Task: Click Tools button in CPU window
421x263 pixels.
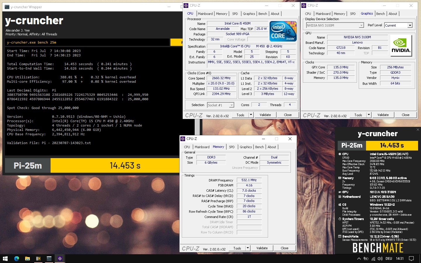Action: (x=240, y=115)
